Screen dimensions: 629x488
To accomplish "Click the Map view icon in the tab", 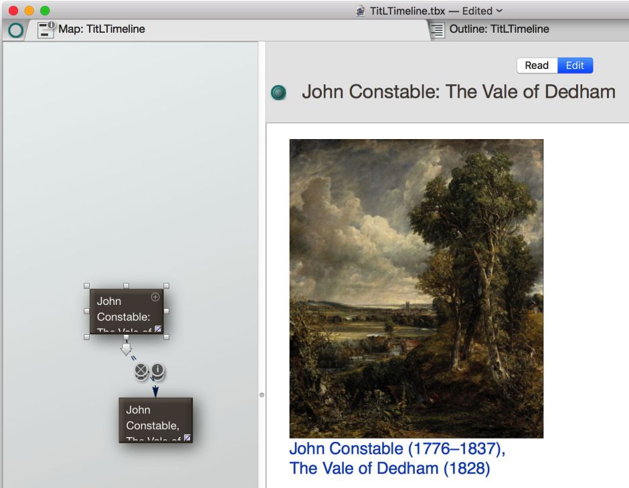I will point(46,29).
